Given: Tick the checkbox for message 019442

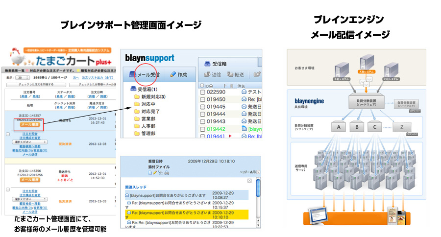Looking at the screenshot, I should pos(202,129).
